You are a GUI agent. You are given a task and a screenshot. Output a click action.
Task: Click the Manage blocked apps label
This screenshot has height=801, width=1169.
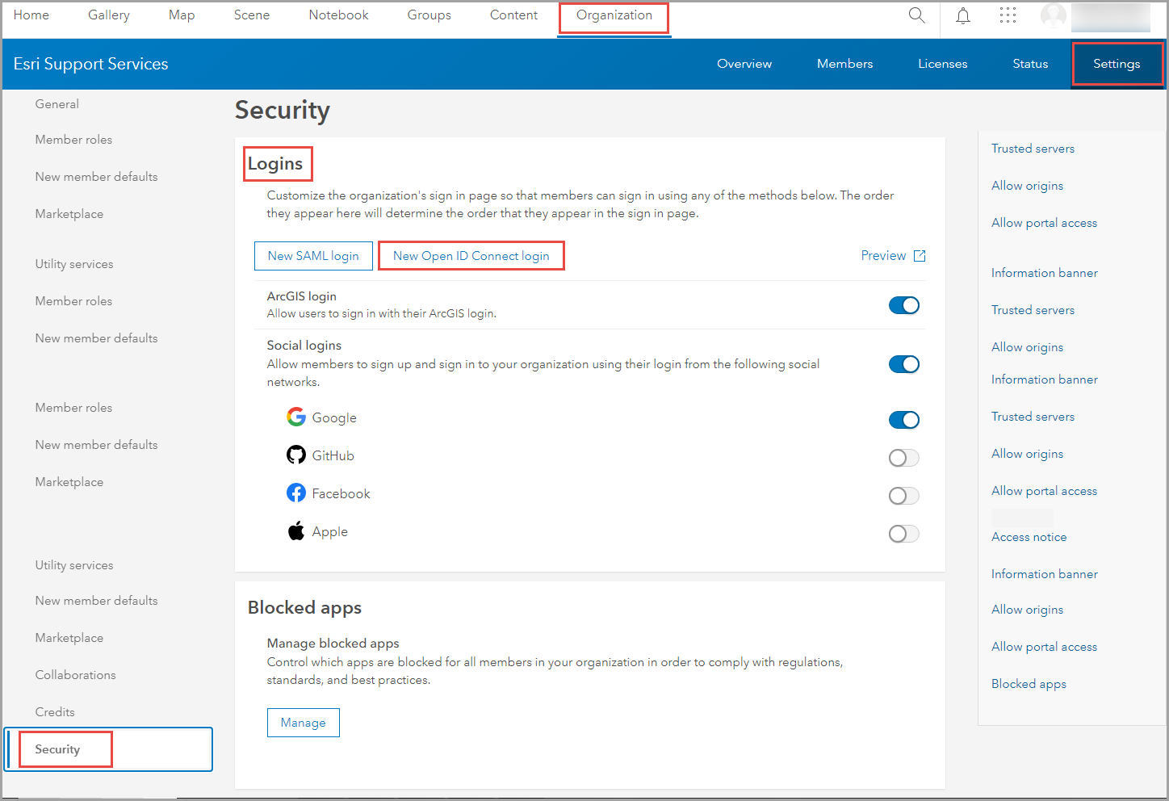333,644
